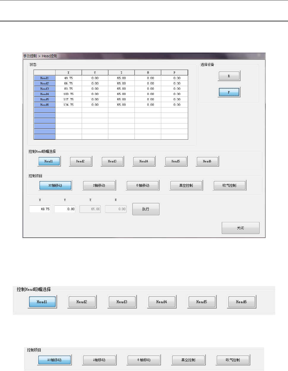Click the disabled θ field below 执行 row
Viewport: 288px width, 371px height.
(116, 209)
